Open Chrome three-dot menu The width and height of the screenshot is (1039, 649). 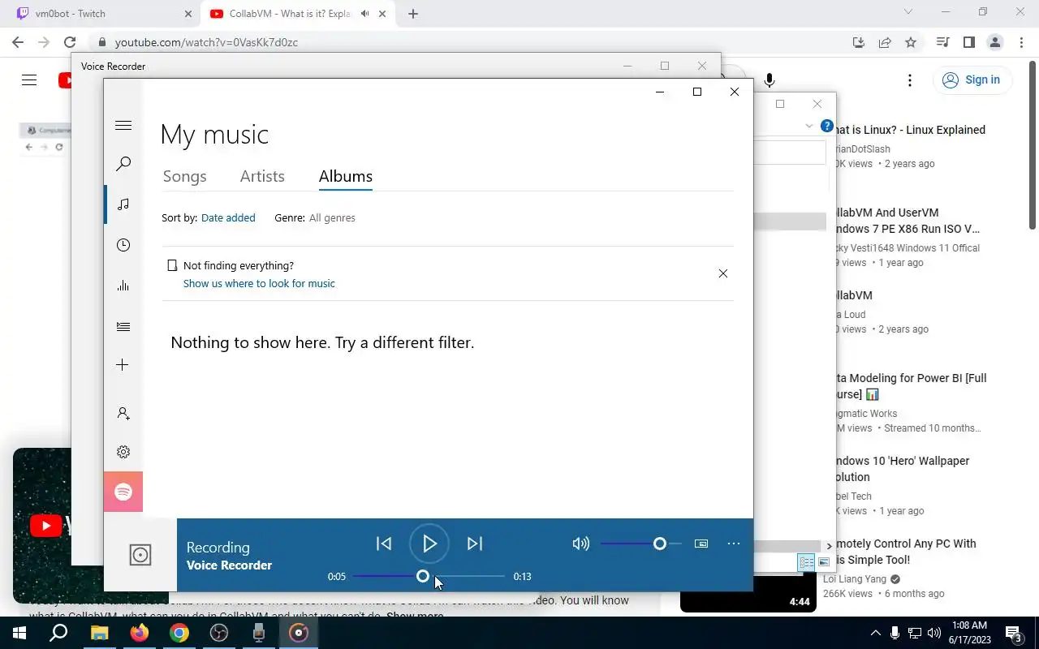[1021, 42]
